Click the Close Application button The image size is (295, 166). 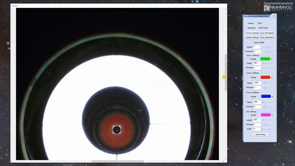coord(267,37)
